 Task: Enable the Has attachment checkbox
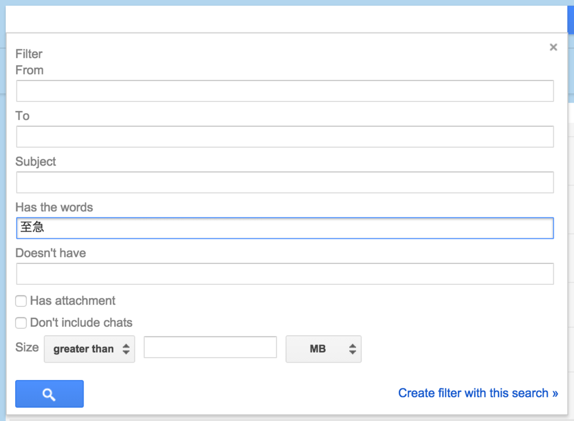pos(21,301)
